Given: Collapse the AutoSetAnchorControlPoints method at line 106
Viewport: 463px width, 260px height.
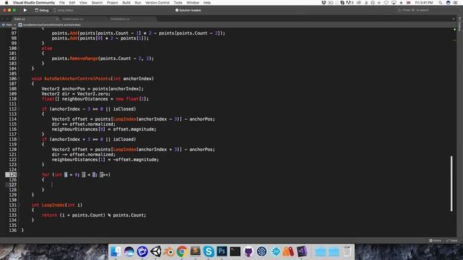Looking at the screenshot, I should pos(20,79).
